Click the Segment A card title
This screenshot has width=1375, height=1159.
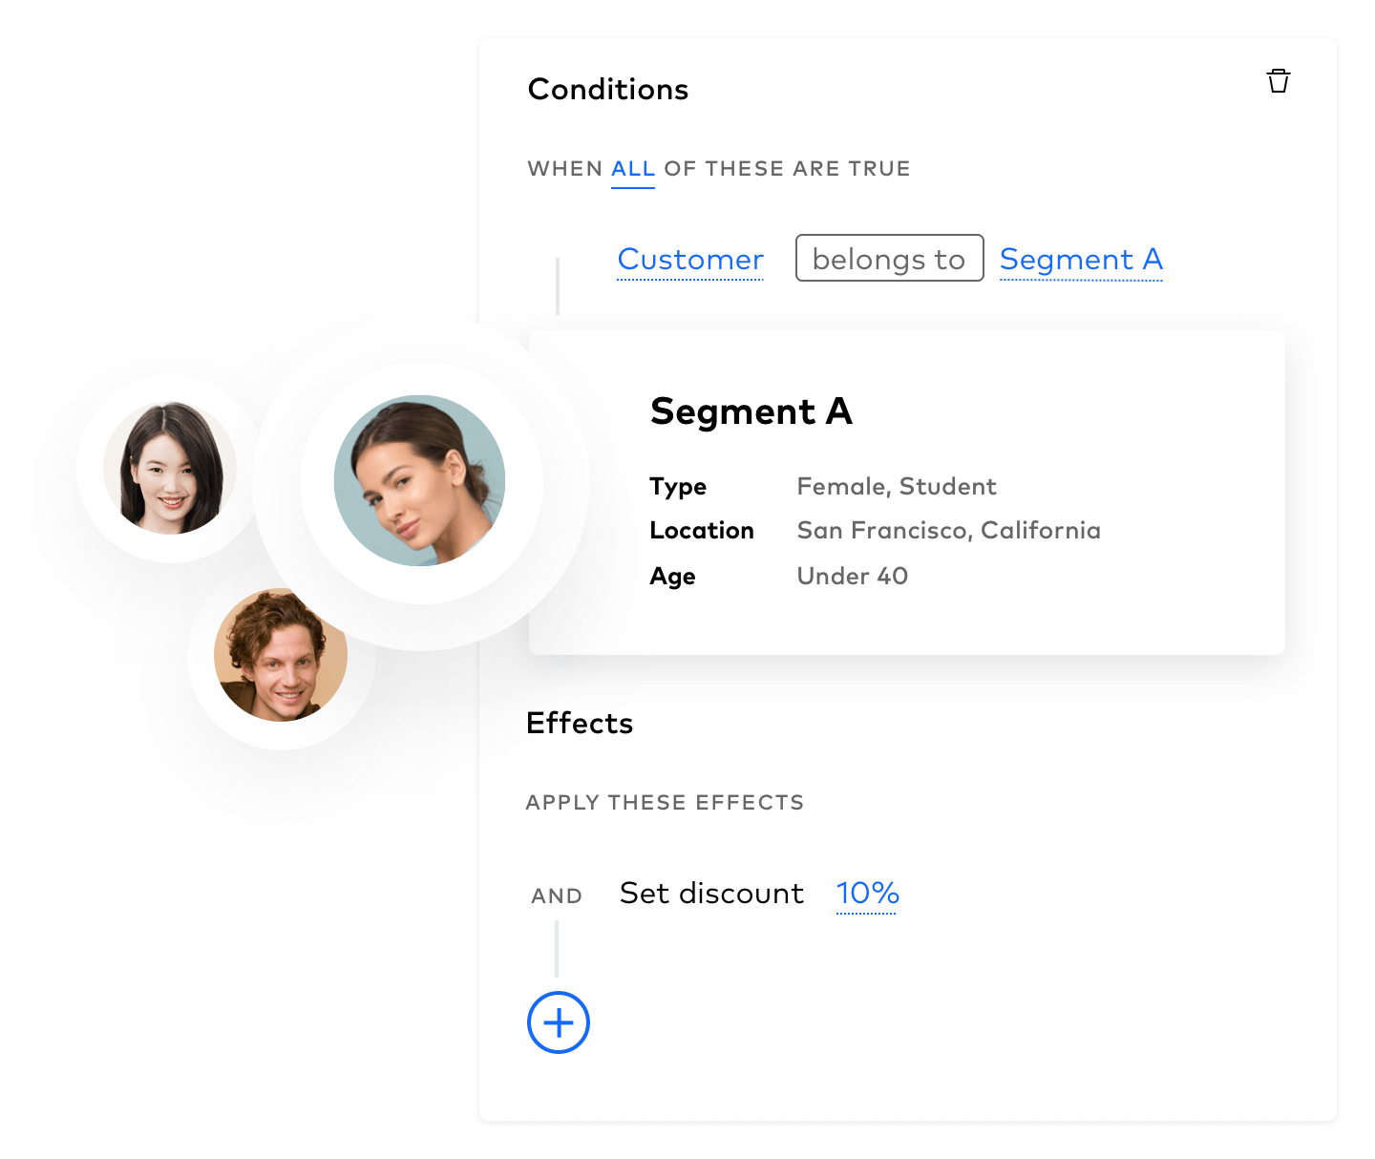click(751, 411)
